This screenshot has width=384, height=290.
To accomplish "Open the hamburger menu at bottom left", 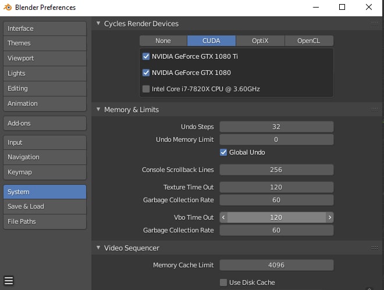I will [x=9, y=281].
